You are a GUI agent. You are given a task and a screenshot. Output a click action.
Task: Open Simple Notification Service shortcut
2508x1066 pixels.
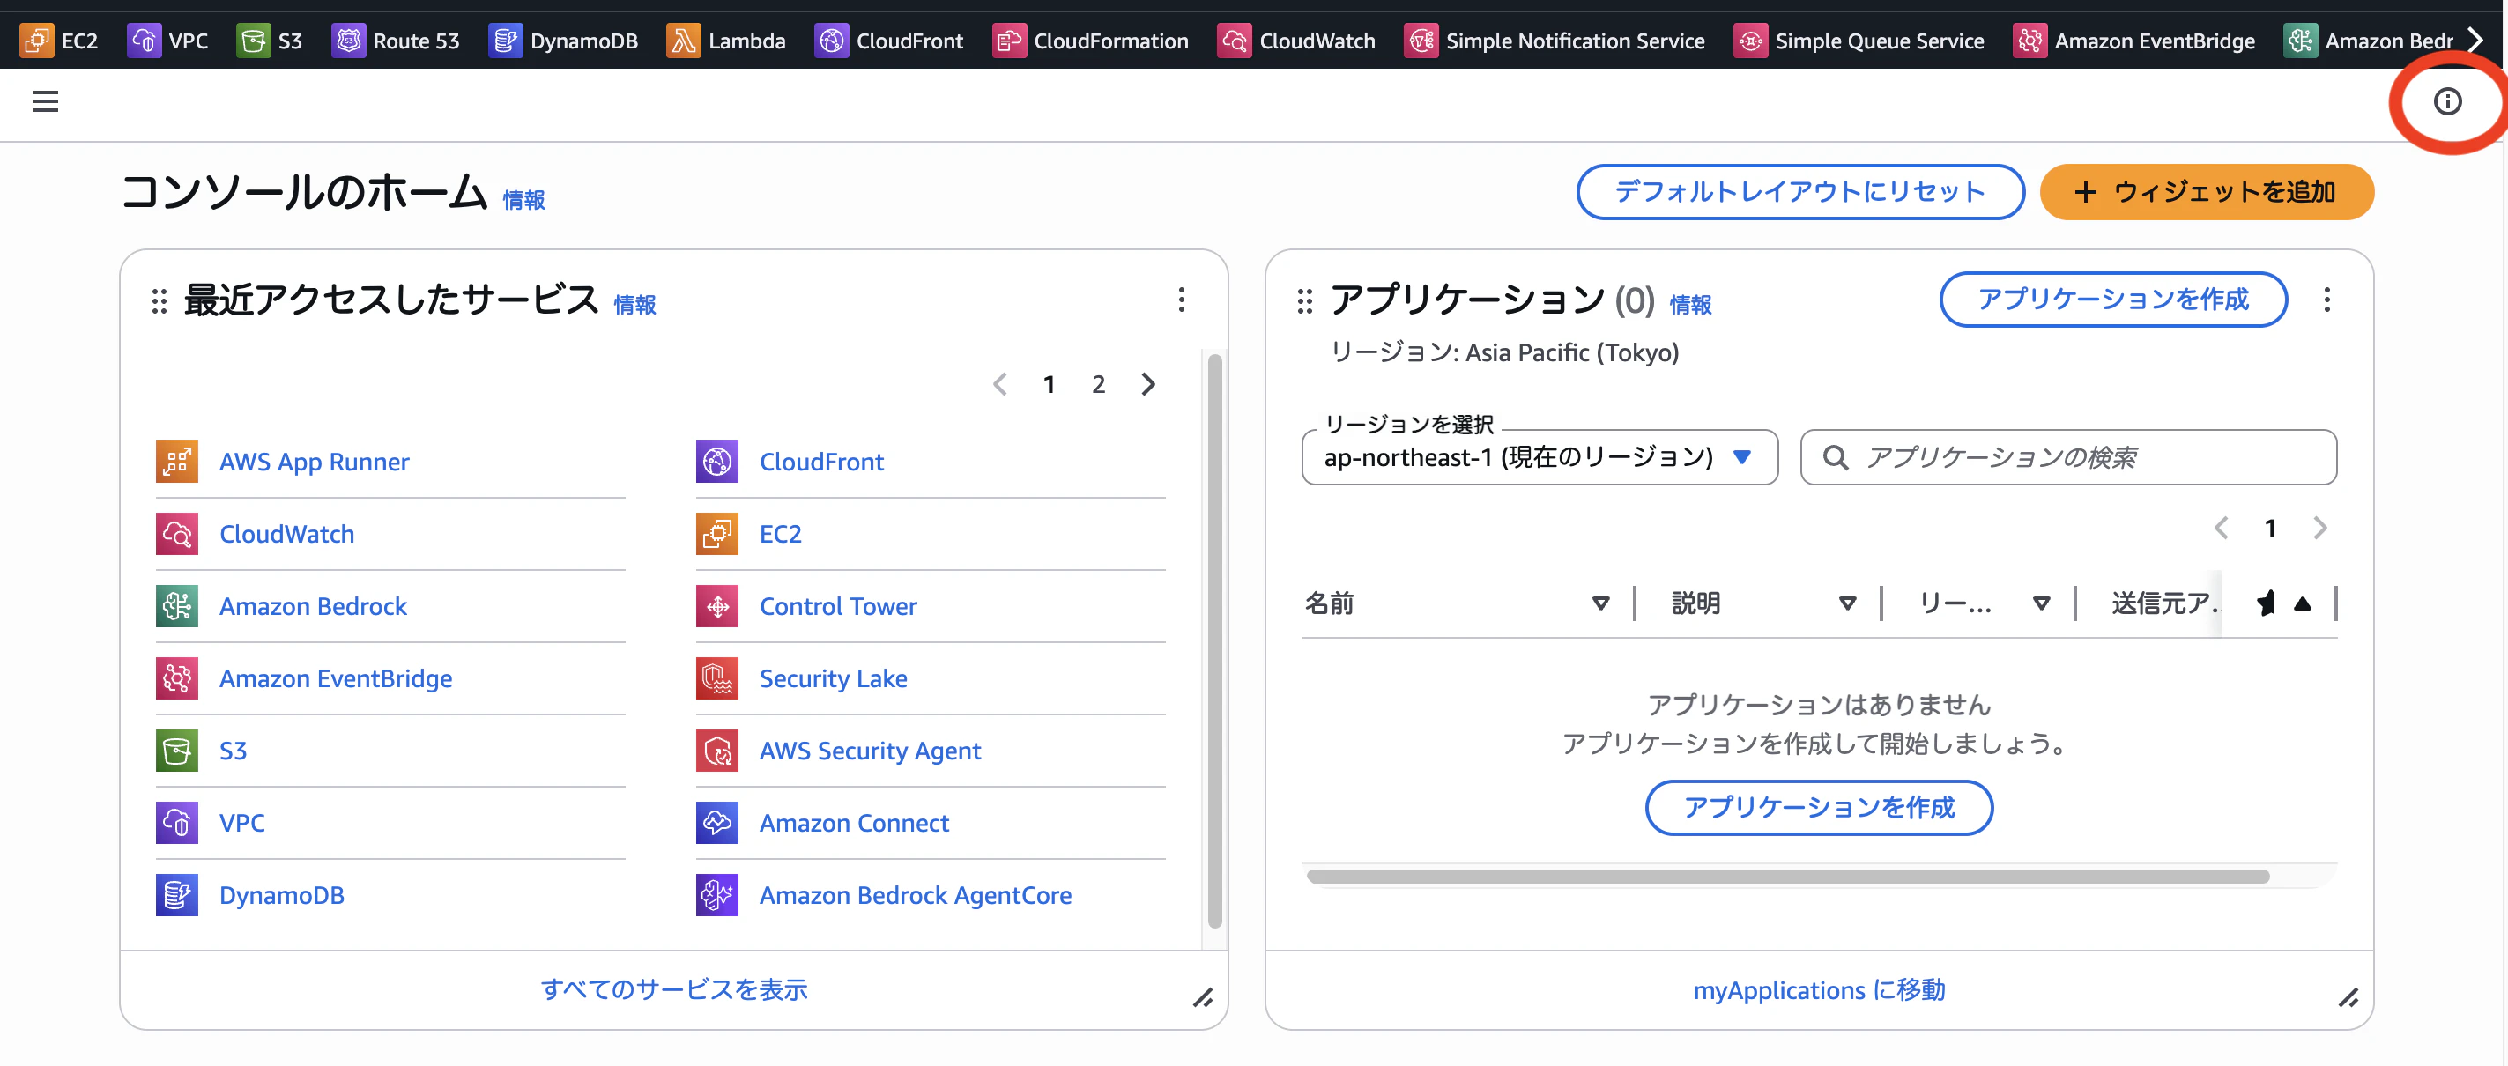1555,41
